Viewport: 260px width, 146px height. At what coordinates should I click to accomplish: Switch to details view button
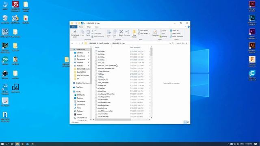click(185, 122)
